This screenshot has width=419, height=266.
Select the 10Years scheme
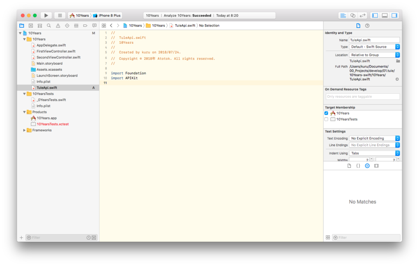pos(79,16)
